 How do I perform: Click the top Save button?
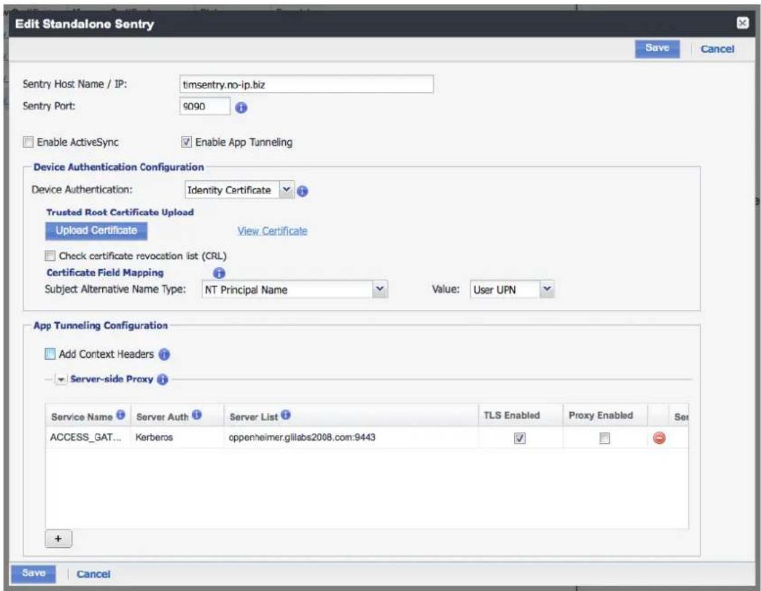(657, 48)
